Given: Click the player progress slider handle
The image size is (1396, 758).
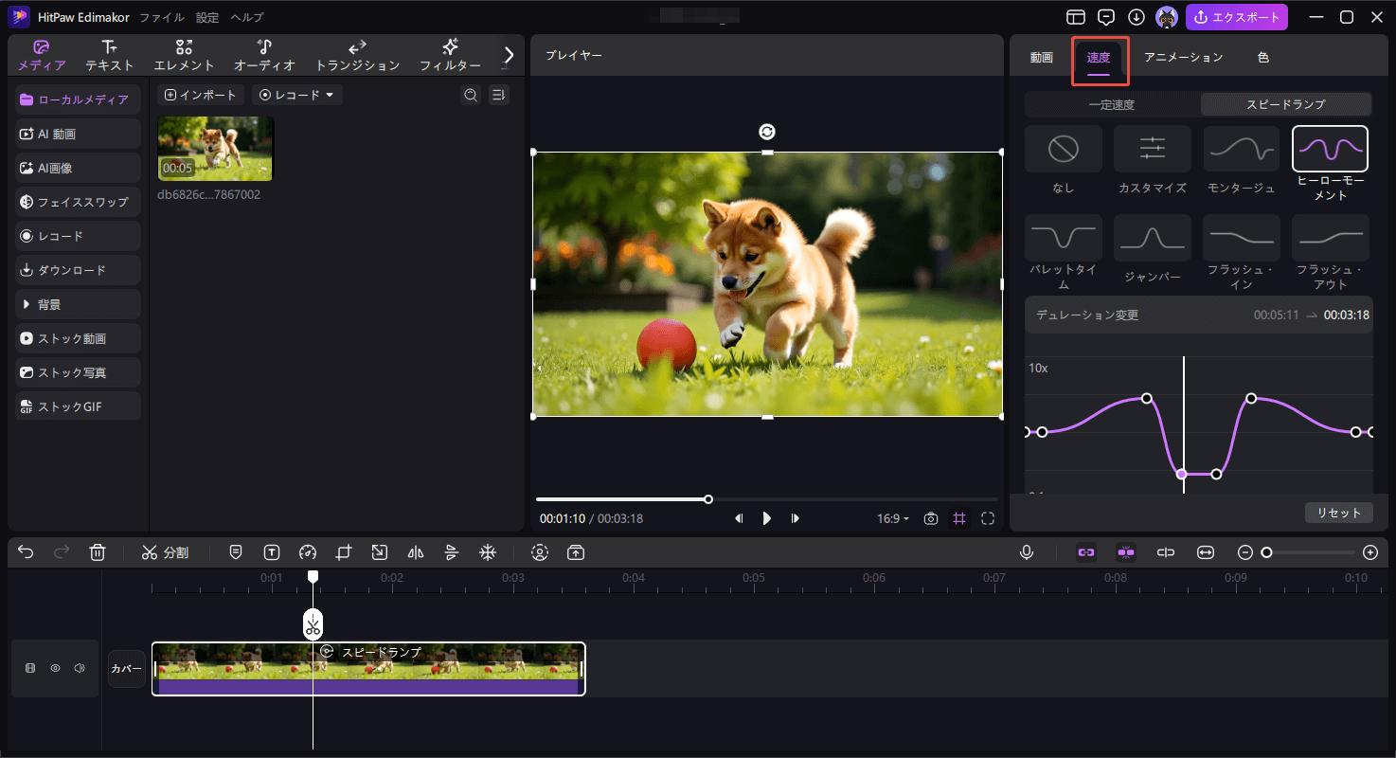Looking at the screenshot, I should (x=708, y=499).
